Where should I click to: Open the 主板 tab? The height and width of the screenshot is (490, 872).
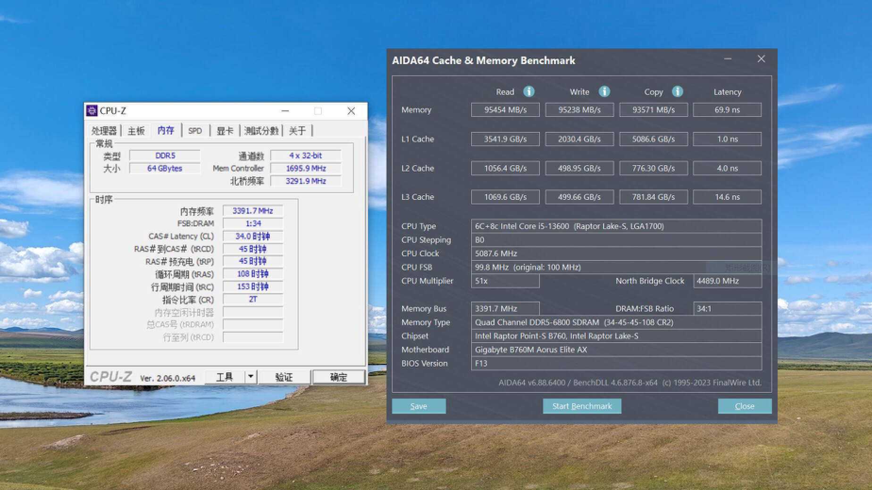(x=136, y=131)
